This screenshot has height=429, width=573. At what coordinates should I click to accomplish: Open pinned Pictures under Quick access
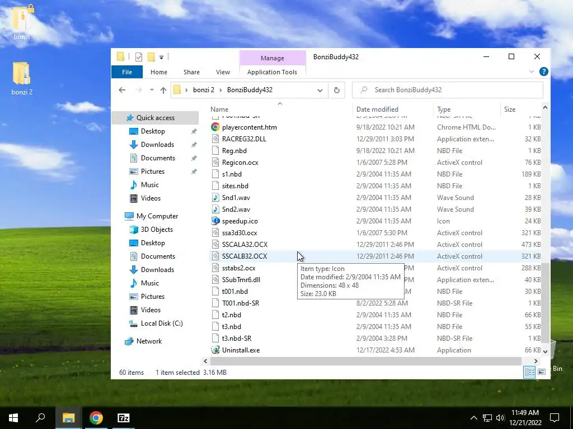pyautogui.click(x=152, y=171)
